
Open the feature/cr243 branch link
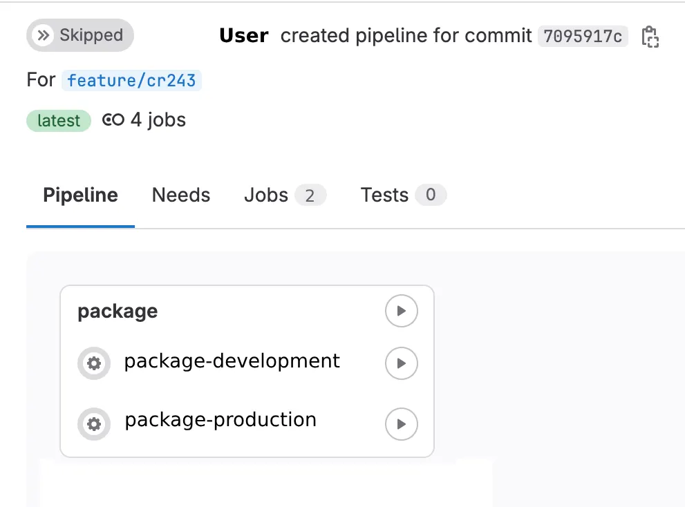[131, 80]
